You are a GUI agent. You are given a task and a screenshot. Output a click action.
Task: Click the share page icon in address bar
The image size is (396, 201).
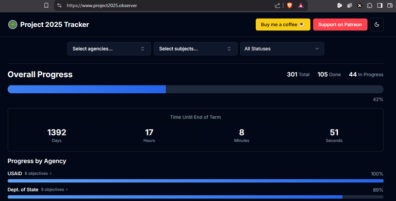click(x=277, y=5)
